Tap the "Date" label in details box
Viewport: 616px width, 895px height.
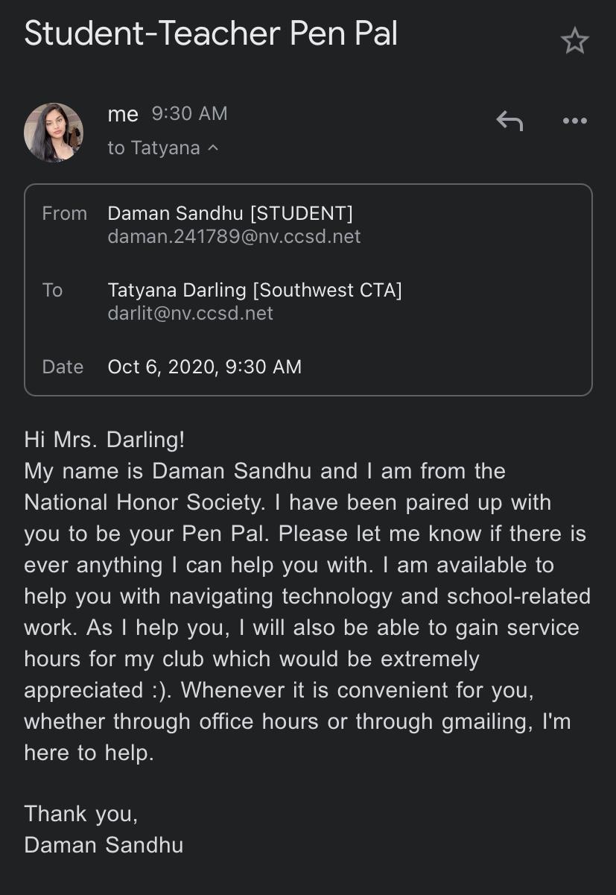pos(63,367)
